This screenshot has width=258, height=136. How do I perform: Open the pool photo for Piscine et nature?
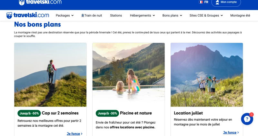click(128, 75)
